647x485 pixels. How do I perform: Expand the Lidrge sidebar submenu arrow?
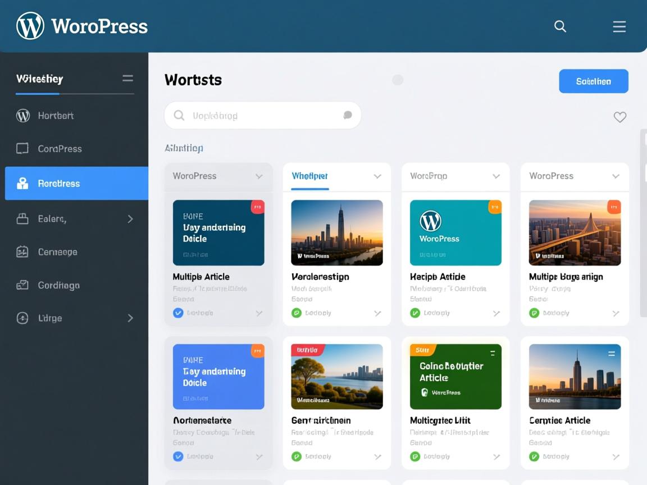(x=130, y=318)
